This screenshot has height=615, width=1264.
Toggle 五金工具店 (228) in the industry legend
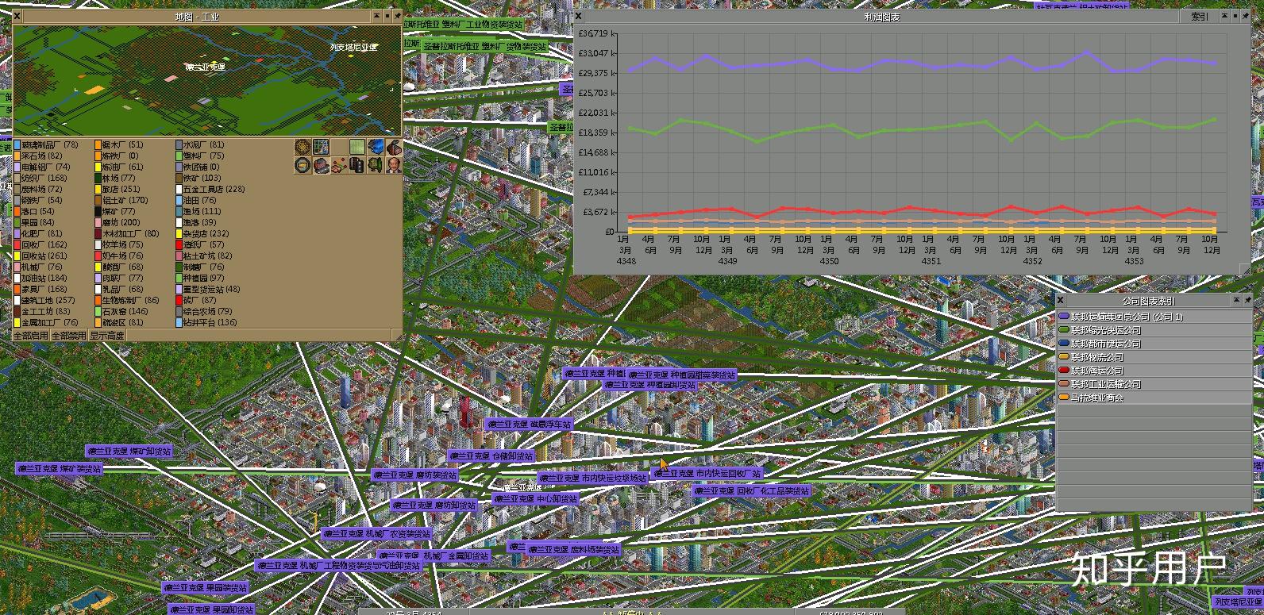[211, 190]
